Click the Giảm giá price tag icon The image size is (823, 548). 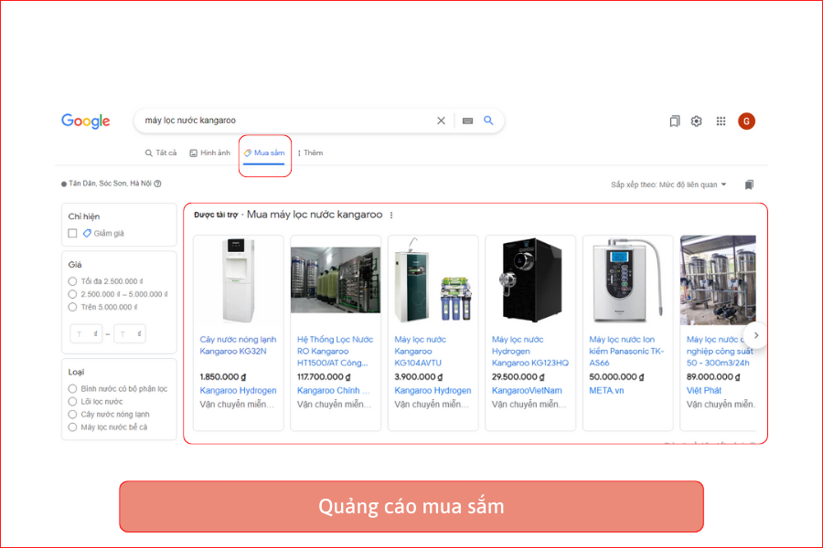(87, 234)
